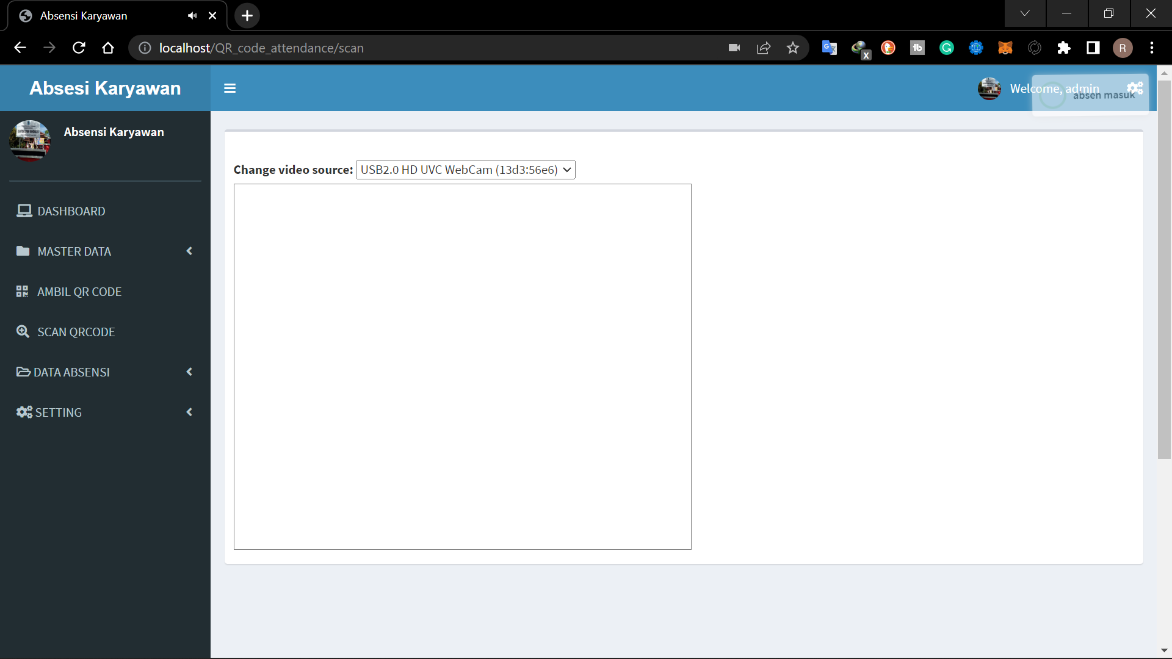Click the Data Absensi open-folder icon
The height and width of the screenshot is (659, 1172).
coord(23,372)
